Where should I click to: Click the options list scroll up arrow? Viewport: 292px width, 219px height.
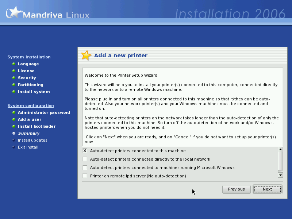(x=280, y=149)
